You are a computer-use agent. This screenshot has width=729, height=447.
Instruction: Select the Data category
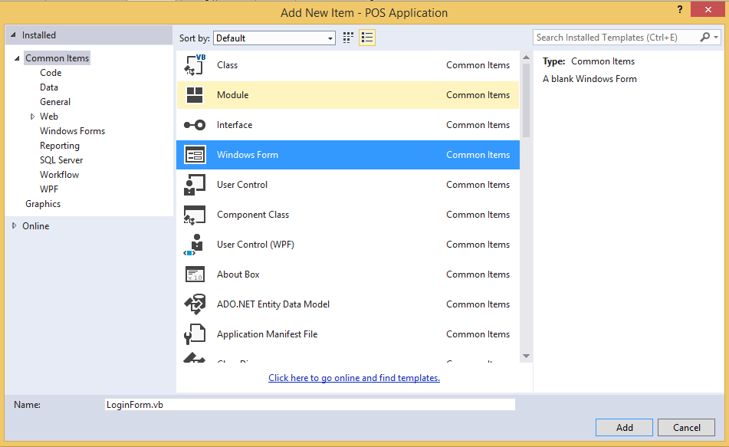49,87
